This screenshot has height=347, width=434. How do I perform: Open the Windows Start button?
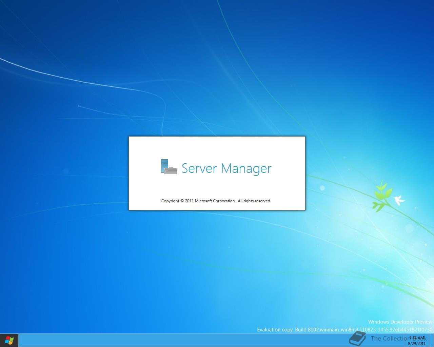(9, 340)
